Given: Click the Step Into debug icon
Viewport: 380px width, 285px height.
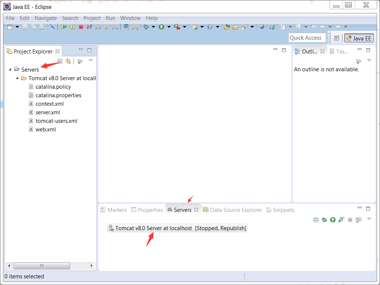Looking at the screenshot, I should 98,27.
